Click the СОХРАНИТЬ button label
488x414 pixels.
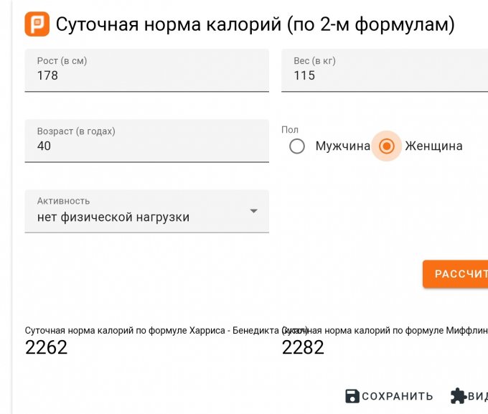tap(398, 397)
